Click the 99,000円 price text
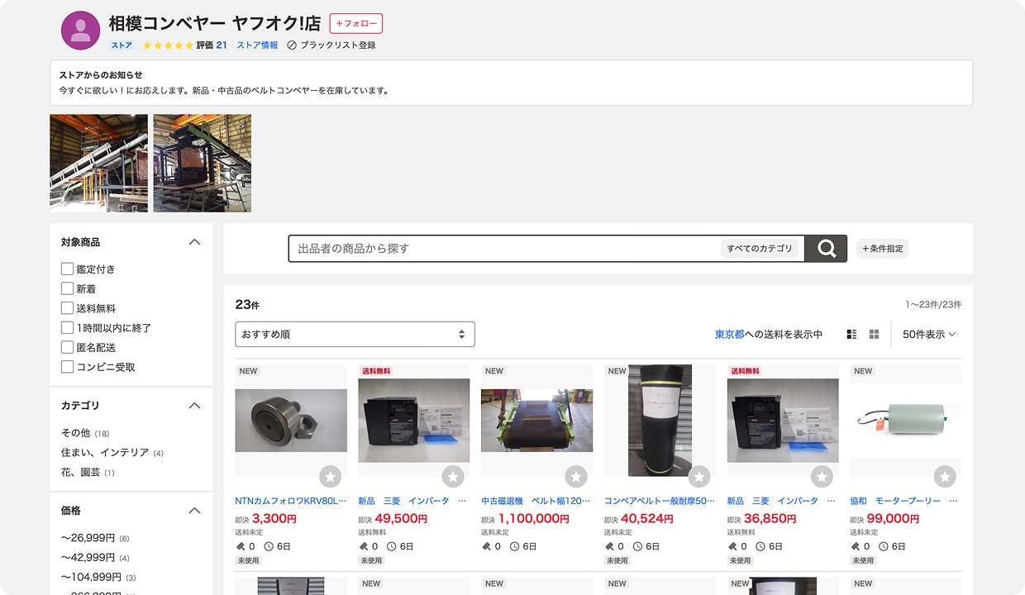The width and height of the screenshot is (1025, 595). pos(892,519)
